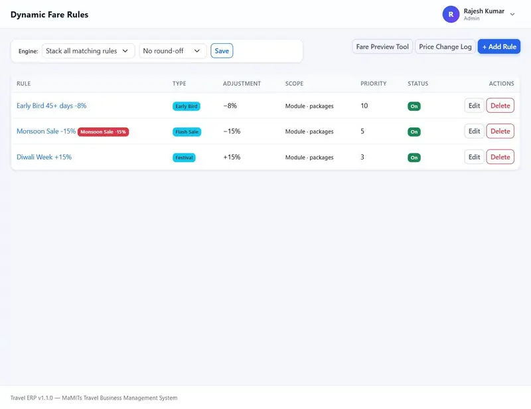Open the Stack all matching rules dropdown

point(88,51)
